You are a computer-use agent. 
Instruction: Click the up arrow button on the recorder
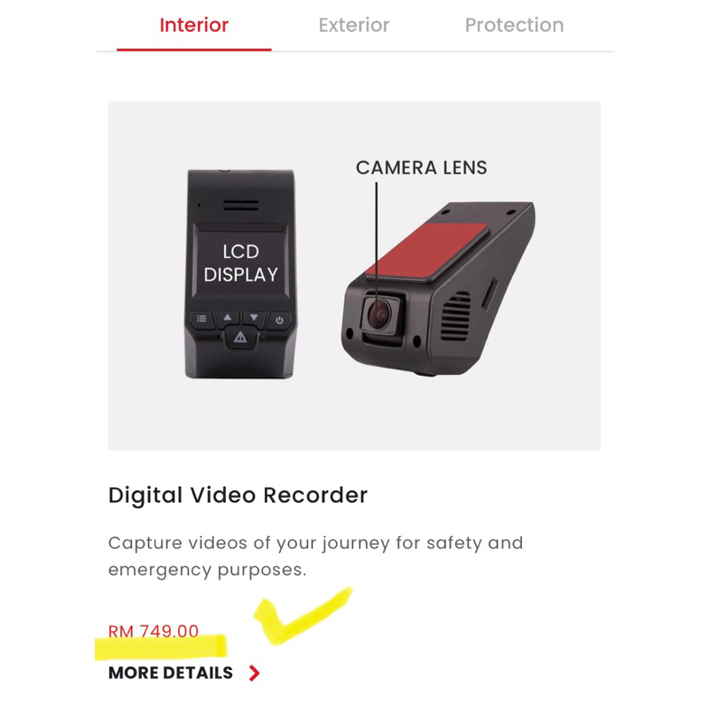tap(228, 317)
